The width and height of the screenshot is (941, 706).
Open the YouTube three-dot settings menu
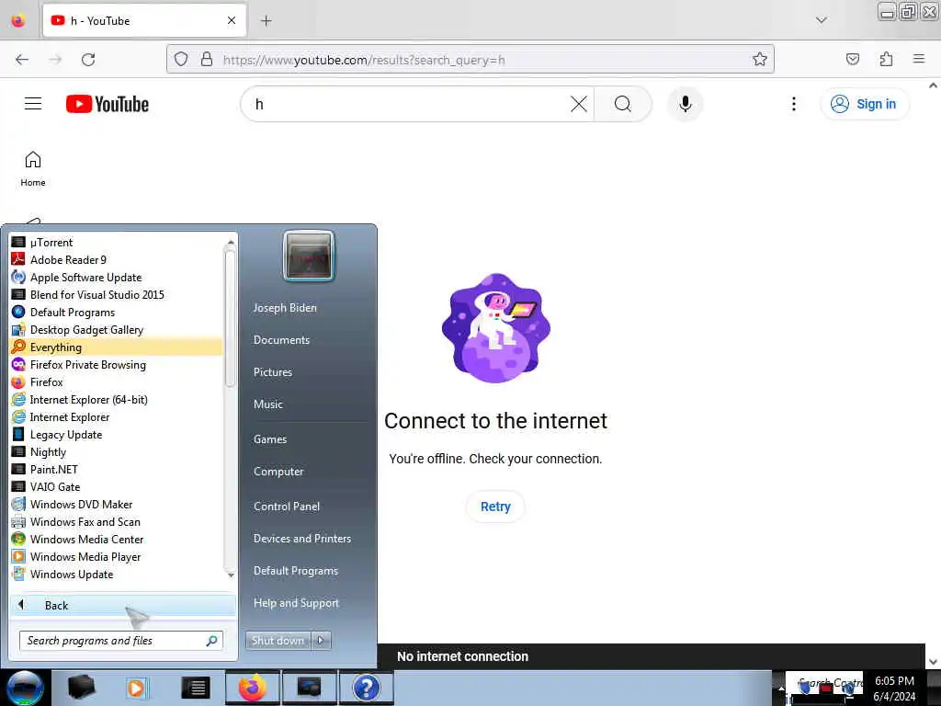[x=793, y=104]
